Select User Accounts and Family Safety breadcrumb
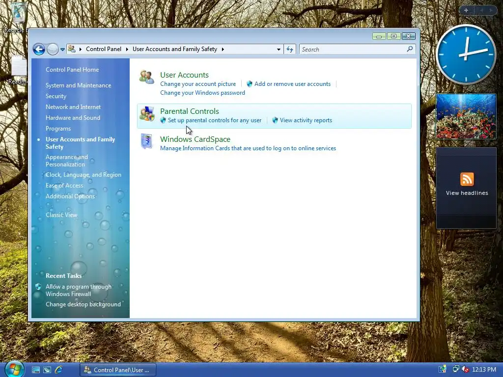Viewport: 503px width, 377px height. pos(175,49)
